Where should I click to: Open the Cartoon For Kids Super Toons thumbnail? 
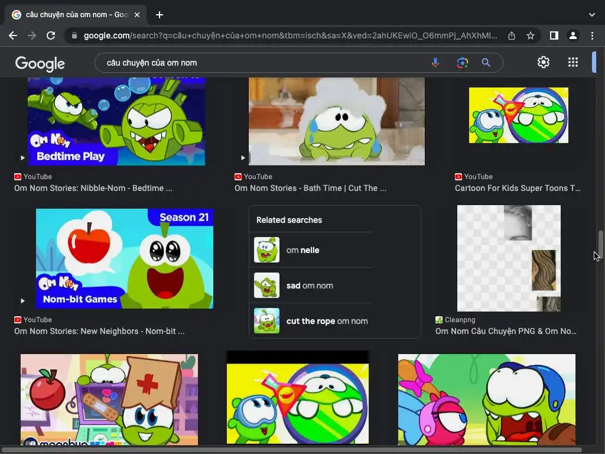point(519,115)
